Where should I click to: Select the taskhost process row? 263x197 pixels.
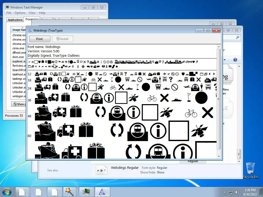(19, 74)
